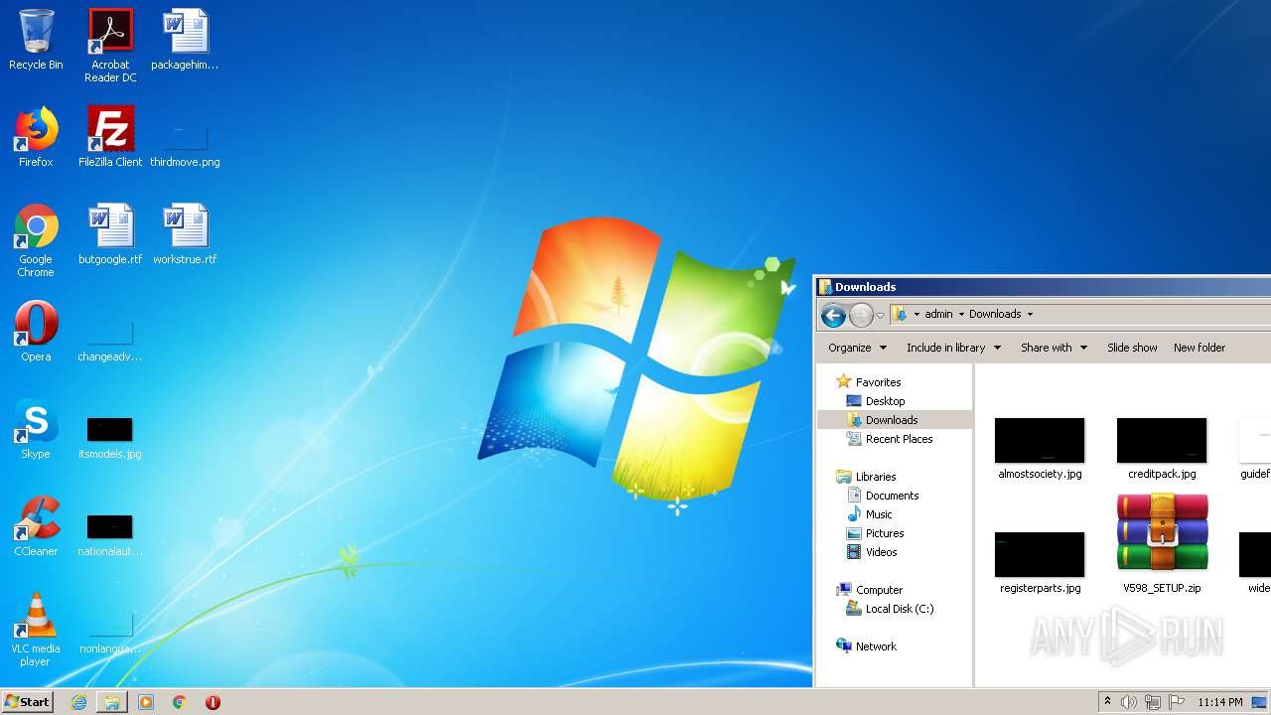Viewport: 1271px width, 715px height.
Task: Launch Skype from the desktop
Action: 36,429
